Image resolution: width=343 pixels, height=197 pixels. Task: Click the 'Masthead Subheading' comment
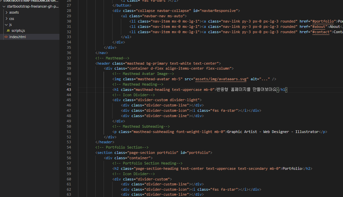[x=141, y=126]
